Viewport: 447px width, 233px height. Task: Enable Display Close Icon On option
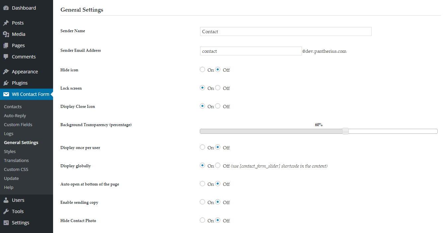pos(202,106)
